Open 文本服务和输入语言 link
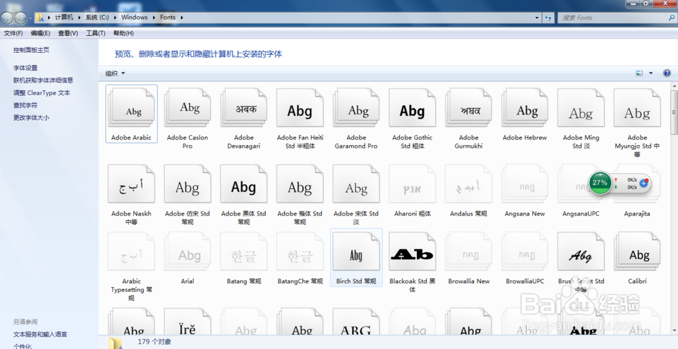The height and width of the screenshot is (349, 678). click(x=40, y=334)
